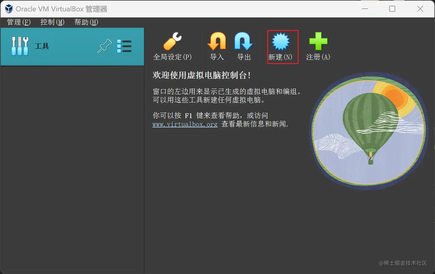Click the green plus 注册(A) icon
The width and height of the screenshot is (435, 274).
click(318, 41)
